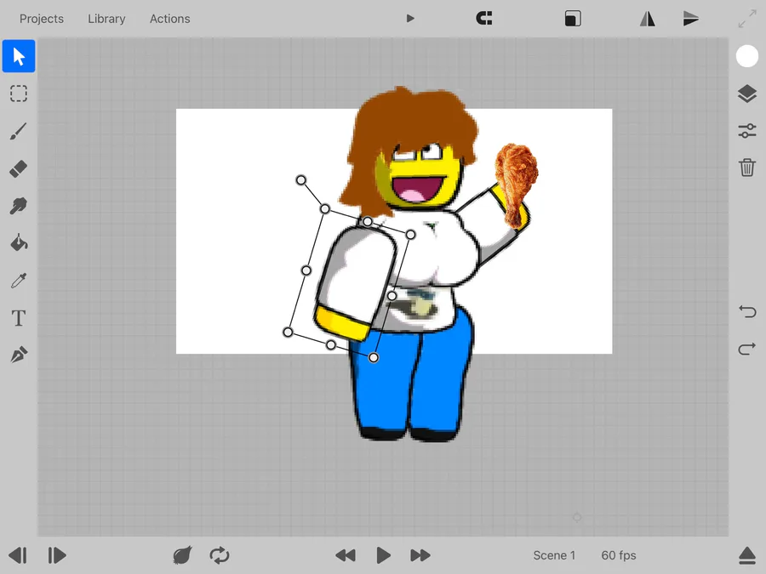Activate the Text tool
This screenshot has height=574, width=766.
19,318
